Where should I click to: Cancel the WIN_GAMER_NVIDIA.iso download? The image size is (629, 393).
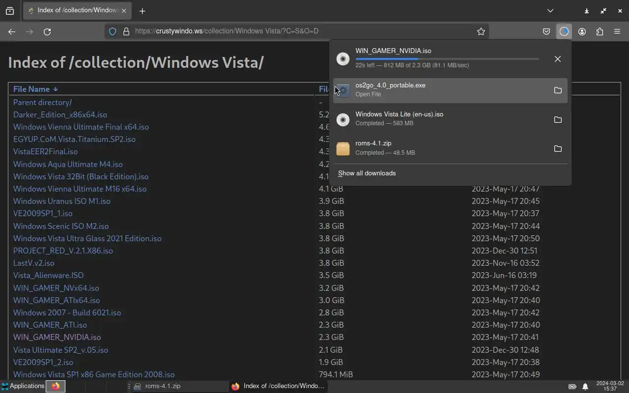coord(557,59)
